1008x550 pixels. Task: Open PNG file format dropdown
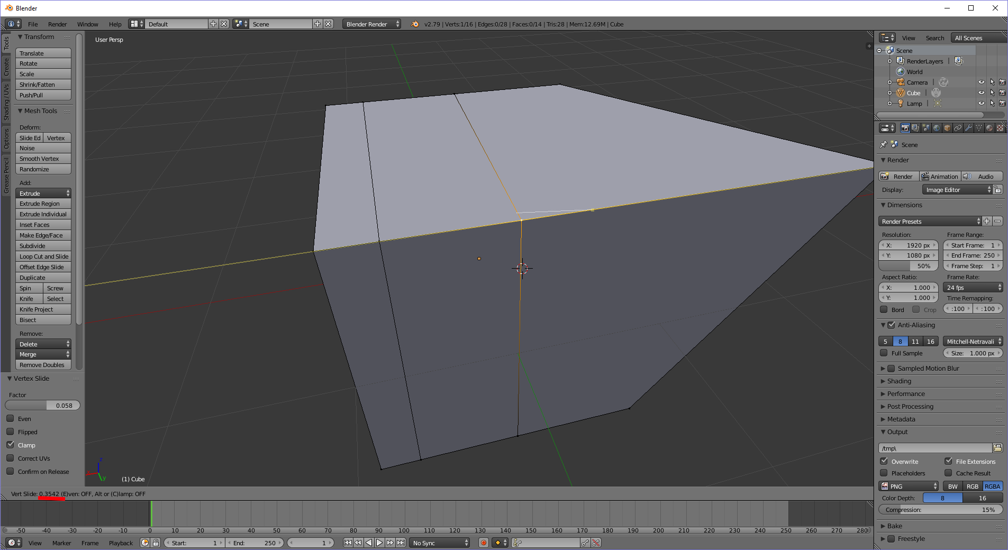click(909, 486)
